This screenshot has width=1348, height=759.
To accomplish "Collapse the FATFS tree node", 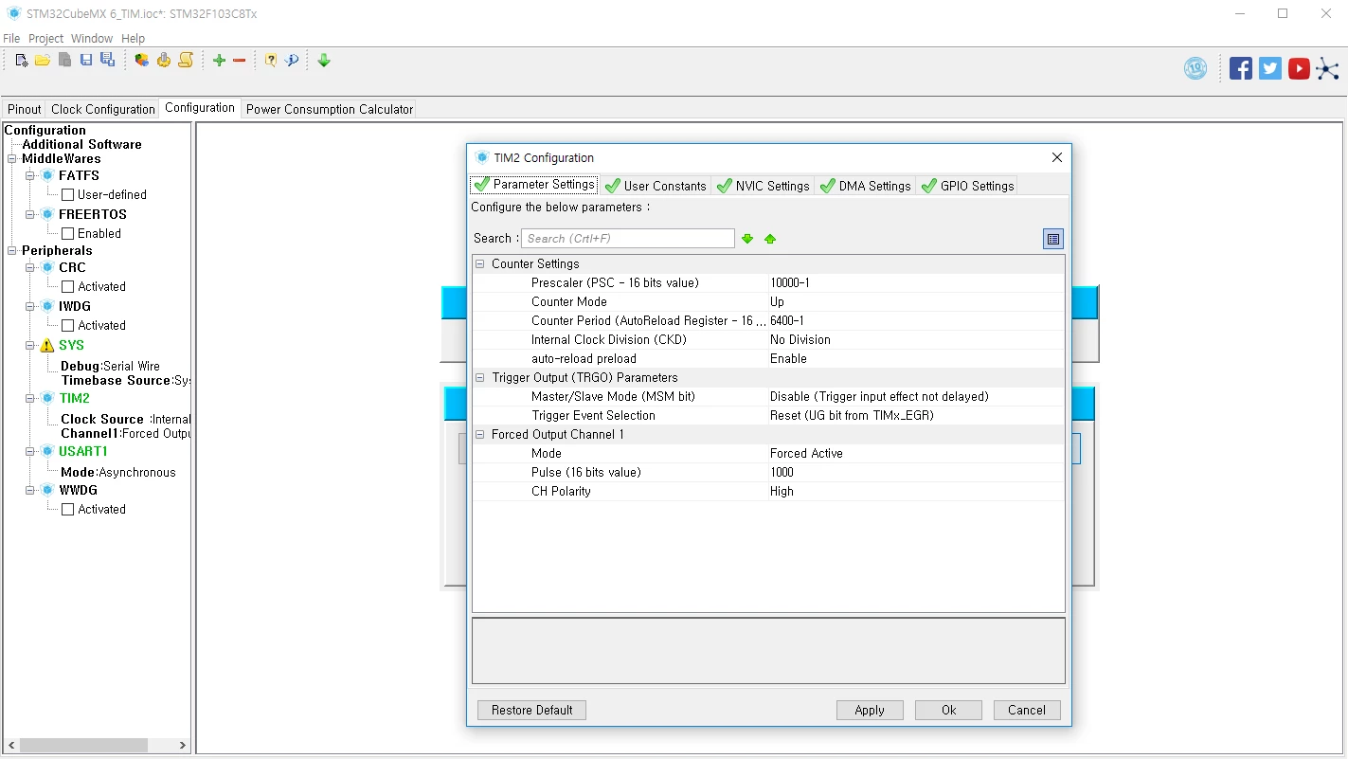I will [x=30, y=176].
